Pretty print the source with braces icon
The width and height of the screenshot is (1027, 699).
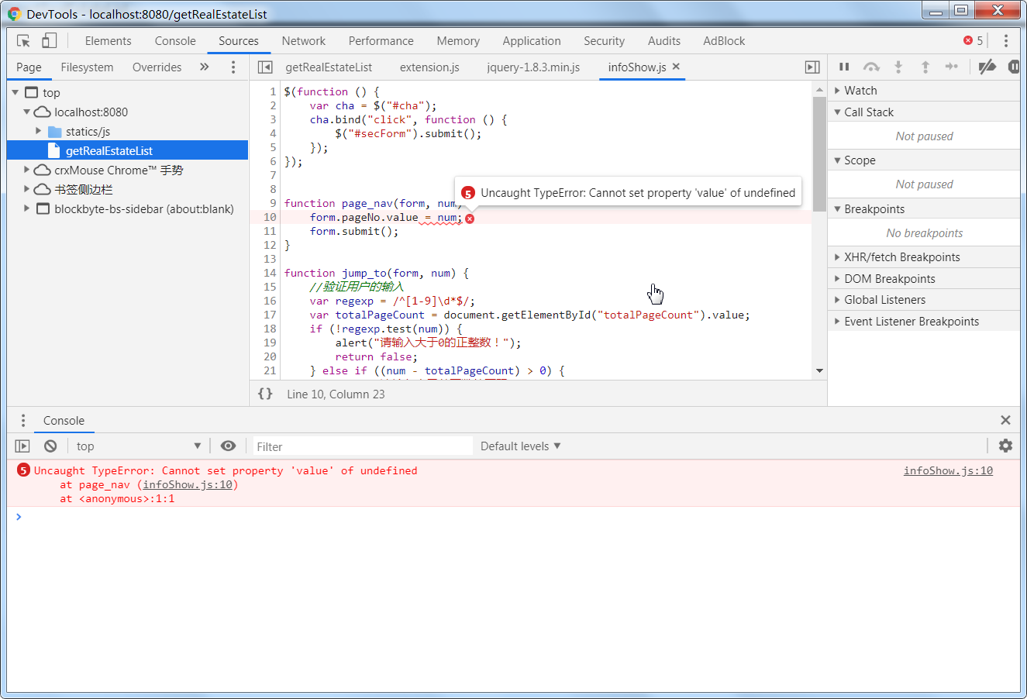[x=265, y=394]
